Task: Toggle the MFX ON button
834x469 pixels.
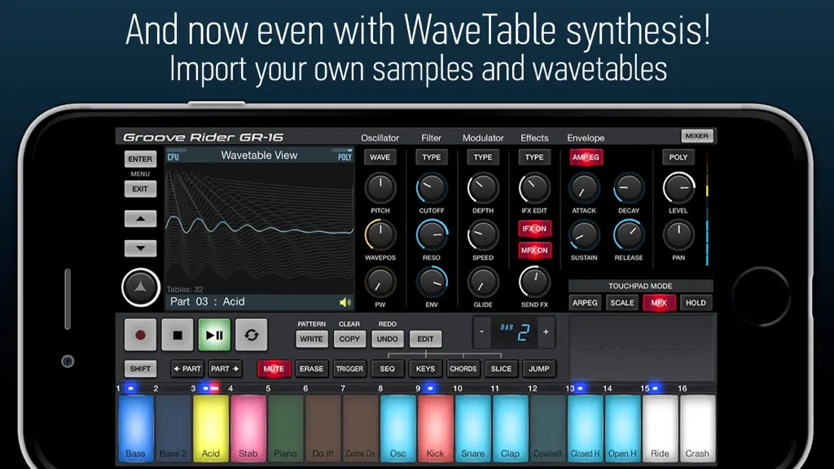Action: 534,251
